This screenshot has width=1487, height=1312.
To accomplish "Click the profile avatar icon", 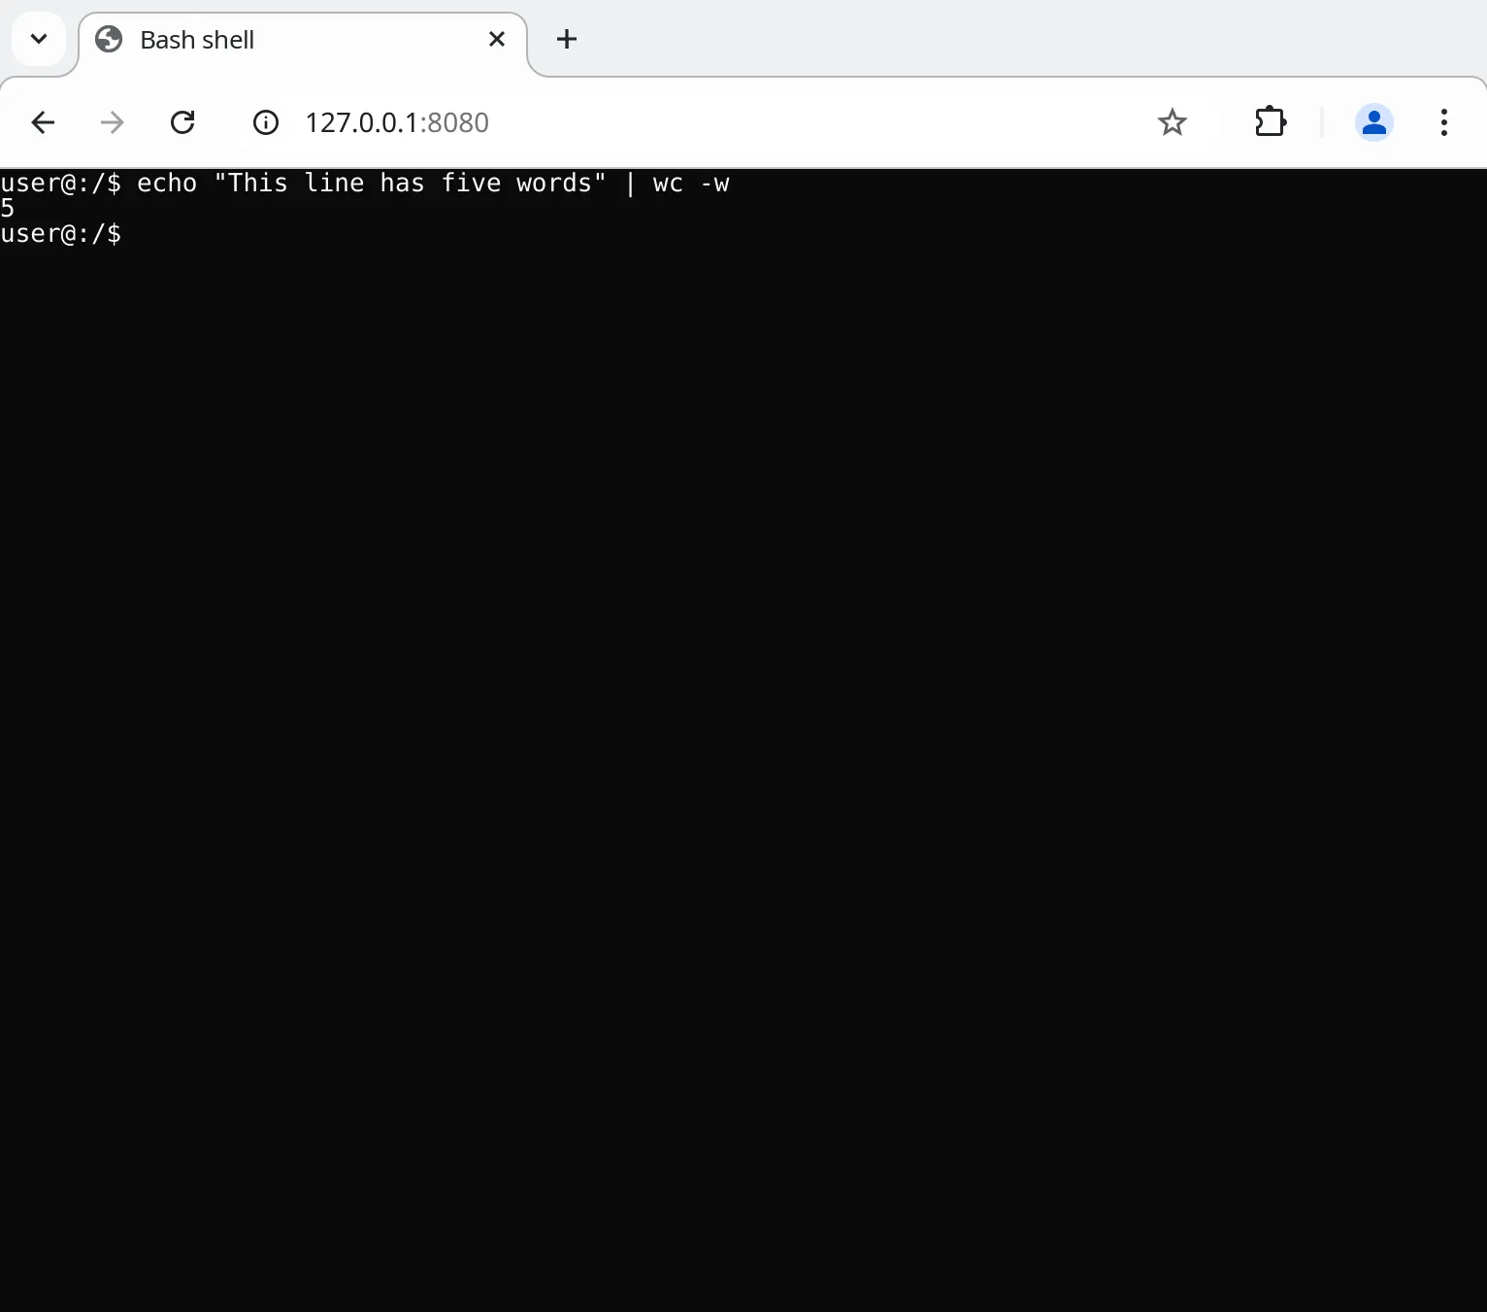I will point(1374,122).
